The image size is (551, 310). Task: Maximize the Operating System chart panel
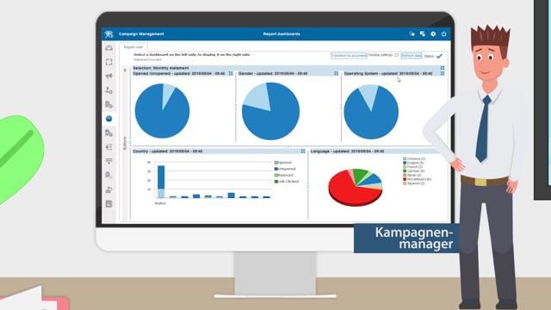pos(443,73)
